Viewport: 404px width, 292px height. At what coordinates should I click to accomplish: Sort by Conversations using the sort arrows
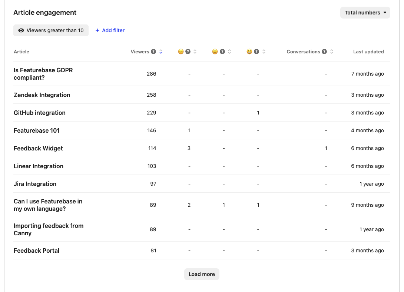pos(332,52)
